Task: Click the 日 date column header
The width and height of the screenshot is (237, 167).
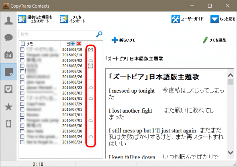Action: (x=68, y=44)
